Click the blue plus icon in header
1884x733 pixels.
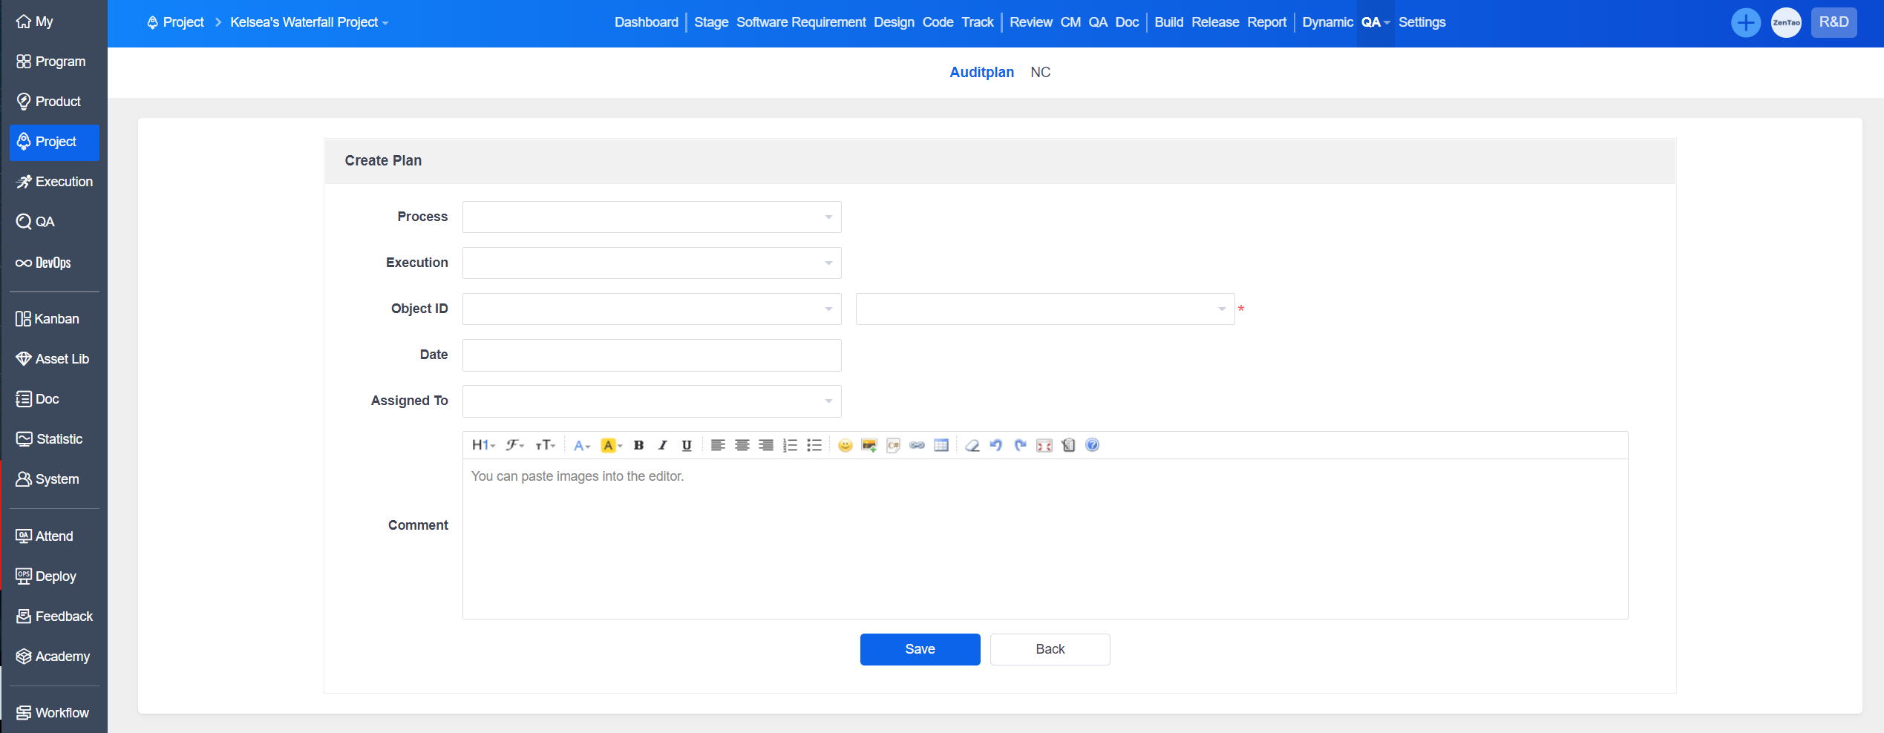[1745, 22]
